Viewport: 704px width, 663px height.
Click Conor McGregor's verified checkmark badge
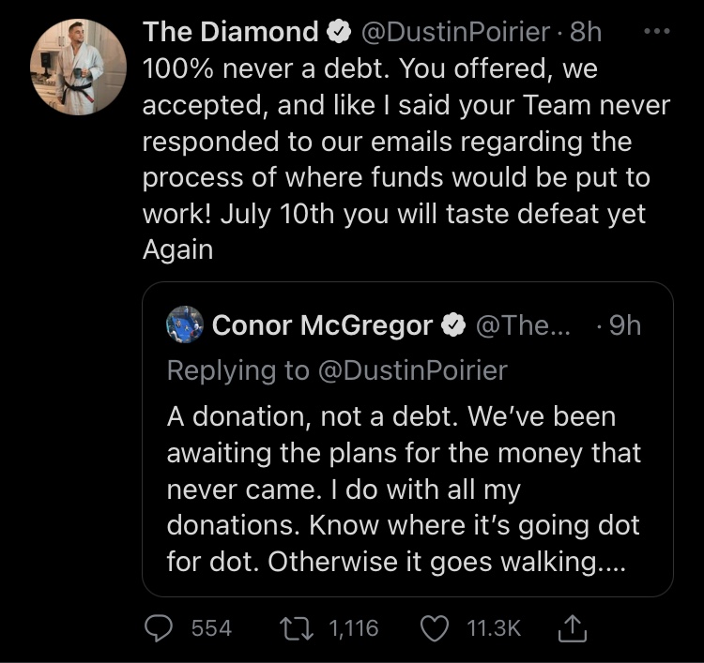click(453, 324)
